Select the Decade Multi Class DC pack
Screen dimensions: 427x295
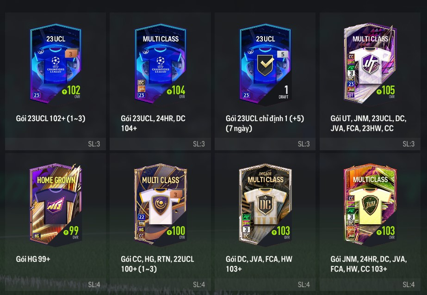[x=265, y=205]
